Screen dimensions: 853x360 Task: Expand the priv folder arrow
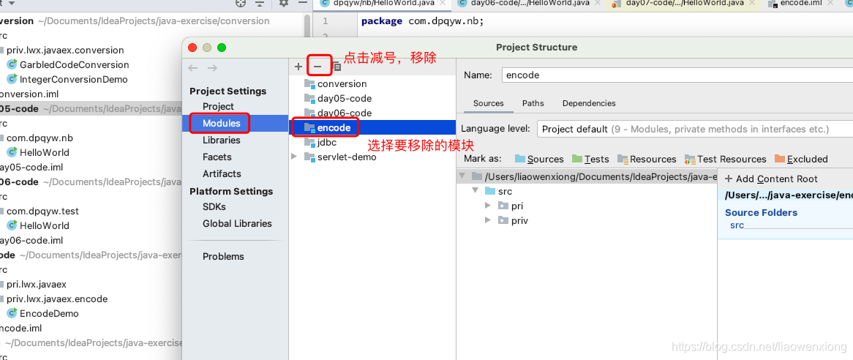click(487, 220)
